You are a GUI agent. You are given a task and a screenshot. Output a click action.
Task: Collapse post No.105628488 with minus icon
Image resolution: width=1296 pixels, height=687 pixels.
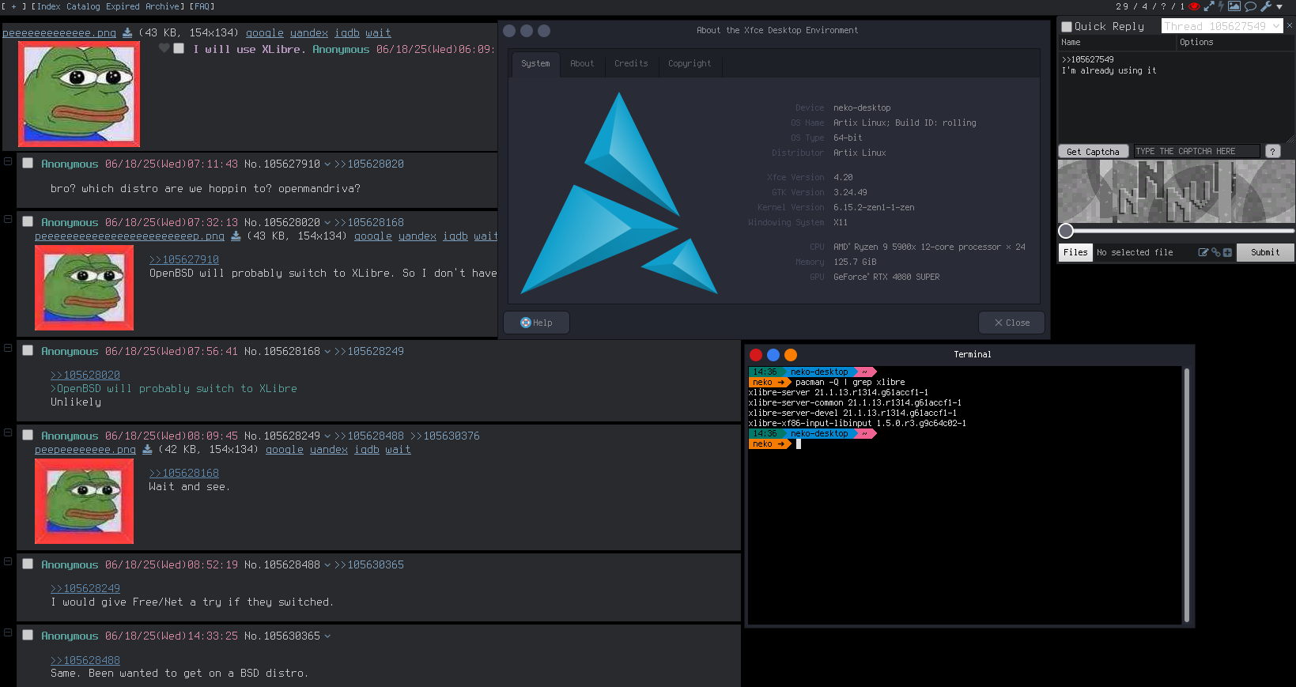8,561
